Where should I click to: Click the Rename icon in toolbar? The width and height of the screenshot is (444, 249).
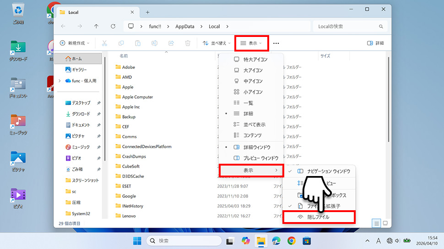point(154,43)
